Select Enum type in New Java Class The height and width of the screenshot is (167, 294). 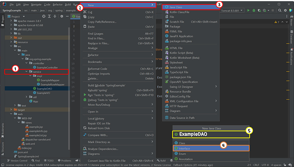[211, 154]
